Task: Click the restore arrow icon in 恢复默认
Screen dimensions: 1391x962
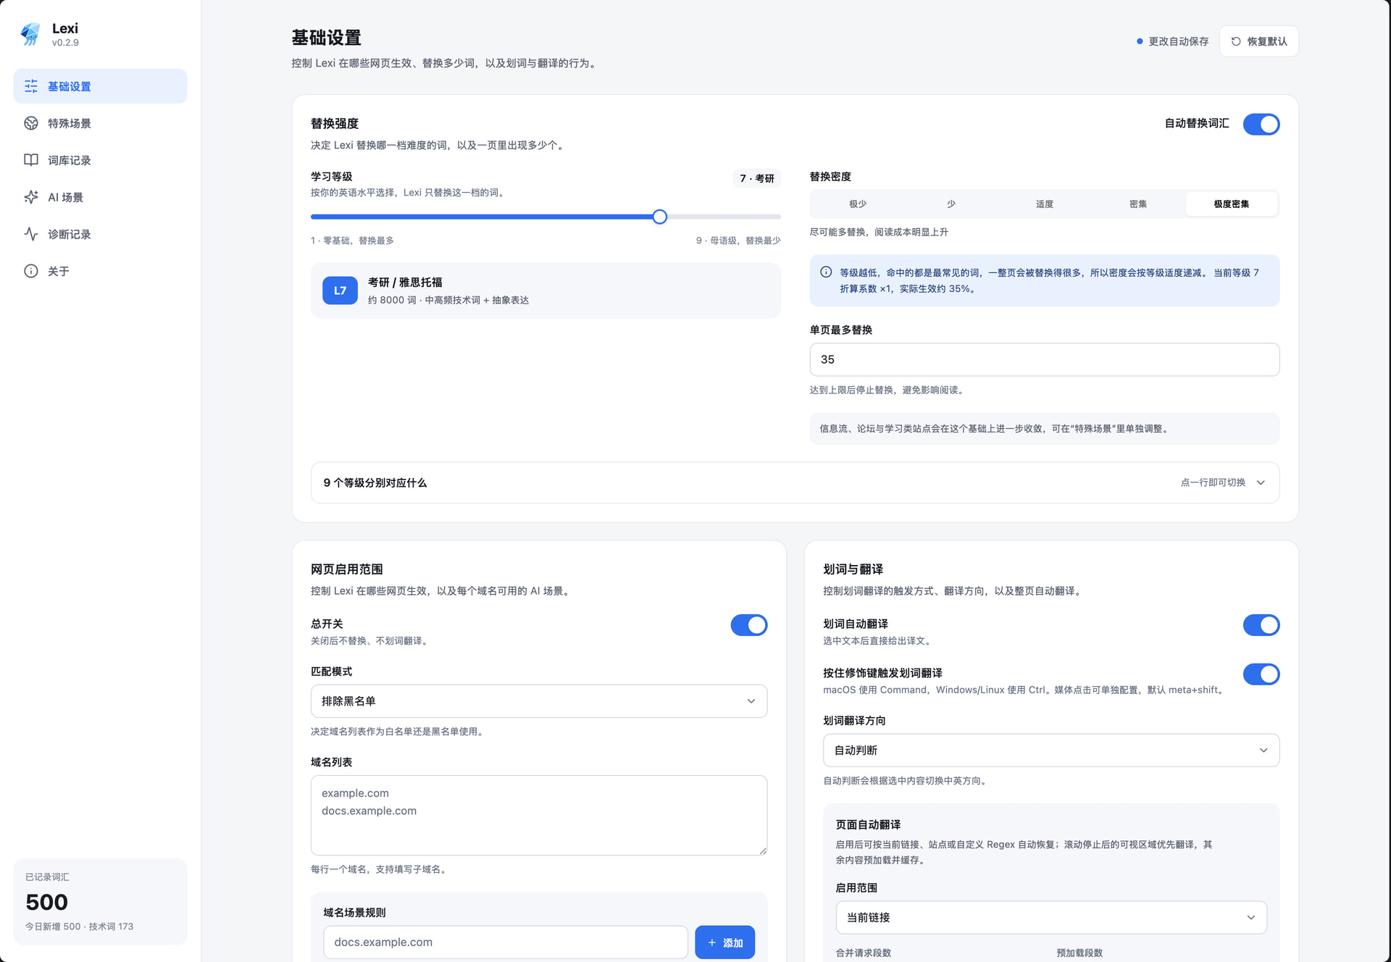Action: pyautogui.click(x=1236, y=41)
